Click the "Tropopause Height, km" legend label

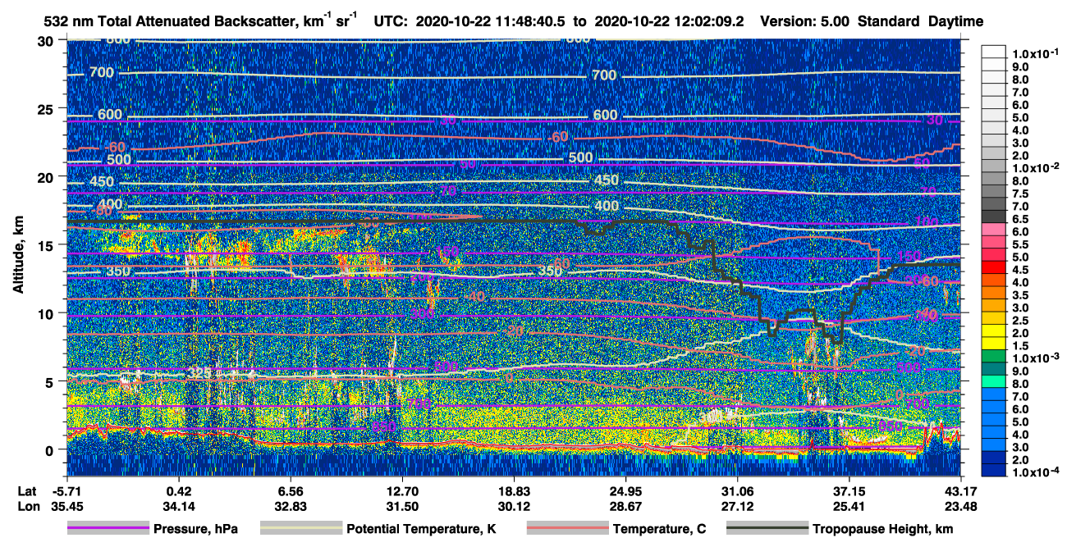(x=882, y=530)
